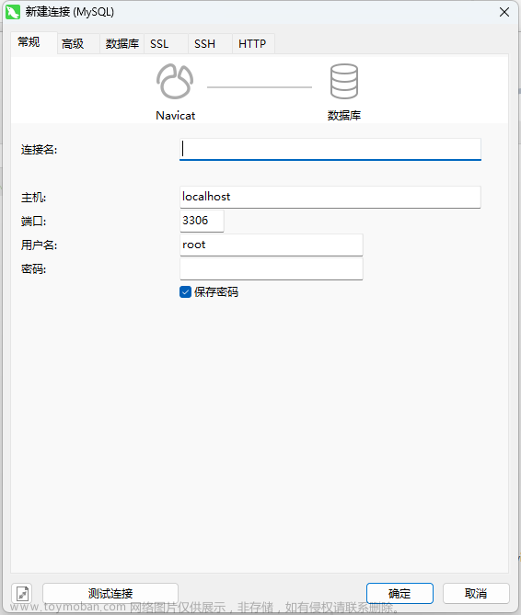Confirm with the 确定 button

pyautogui.click(x=399, y=593)
